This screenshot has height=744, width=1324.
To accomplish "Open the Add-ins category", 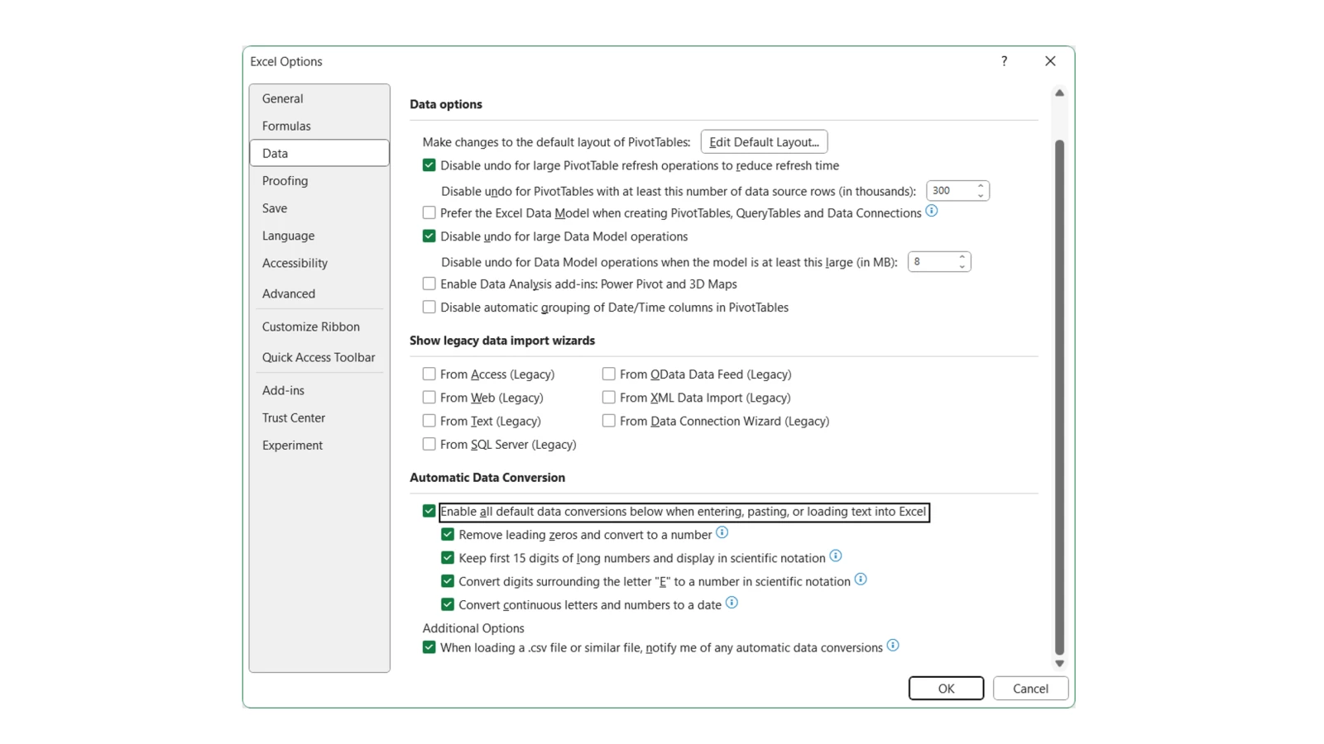I will [x=319, y=390].
